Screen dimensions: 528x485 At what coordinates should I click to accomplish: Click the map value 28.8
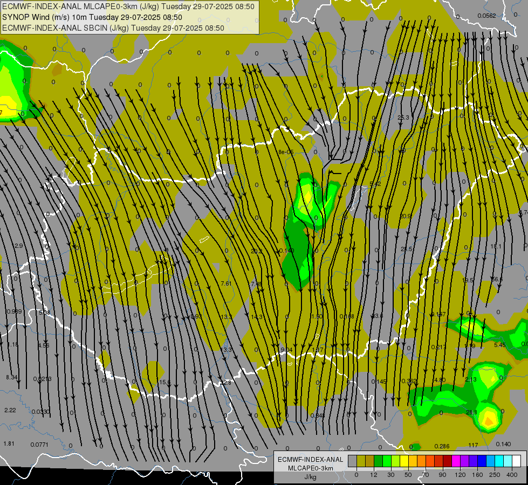click(x=471, y=412)
